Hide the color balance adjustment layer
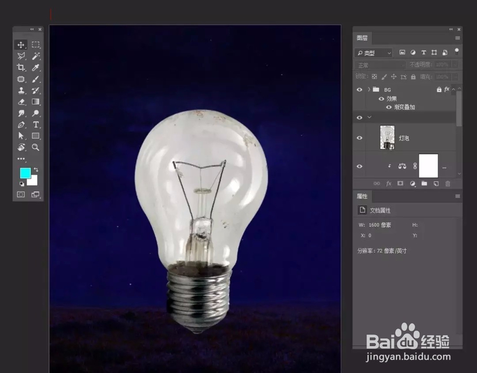This screenshot has width=477, height=373. coord(359,166)
